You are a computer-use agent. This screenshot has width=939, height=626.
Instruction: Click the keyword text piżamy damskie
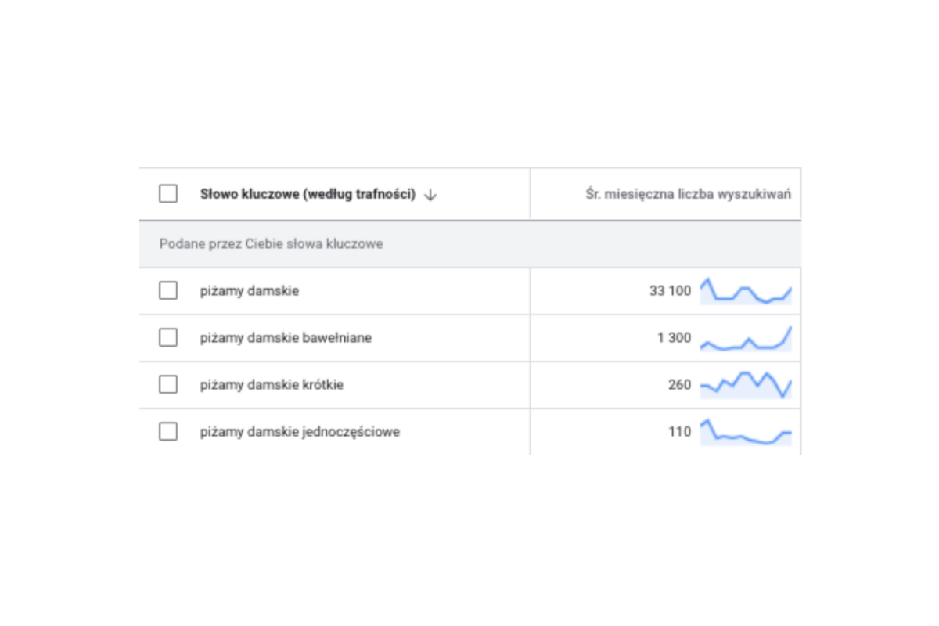[250, 291]
